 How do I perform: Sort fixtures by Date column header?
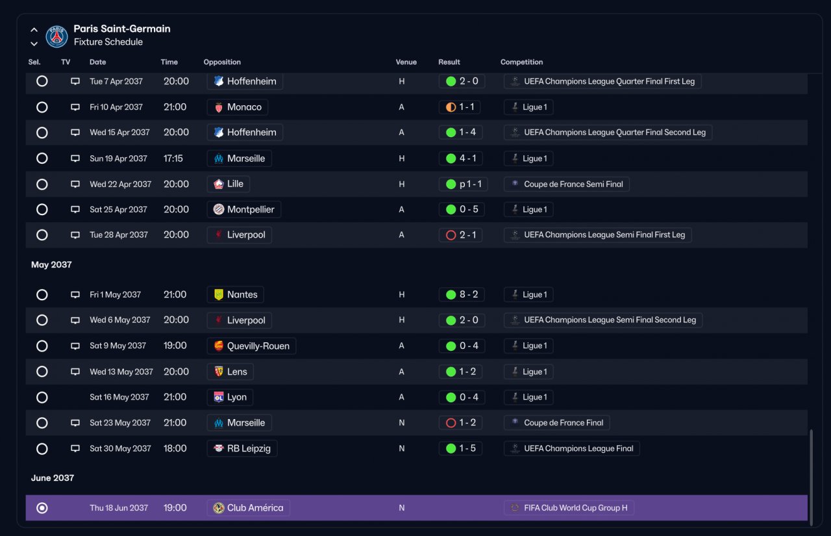pos(97,62)
